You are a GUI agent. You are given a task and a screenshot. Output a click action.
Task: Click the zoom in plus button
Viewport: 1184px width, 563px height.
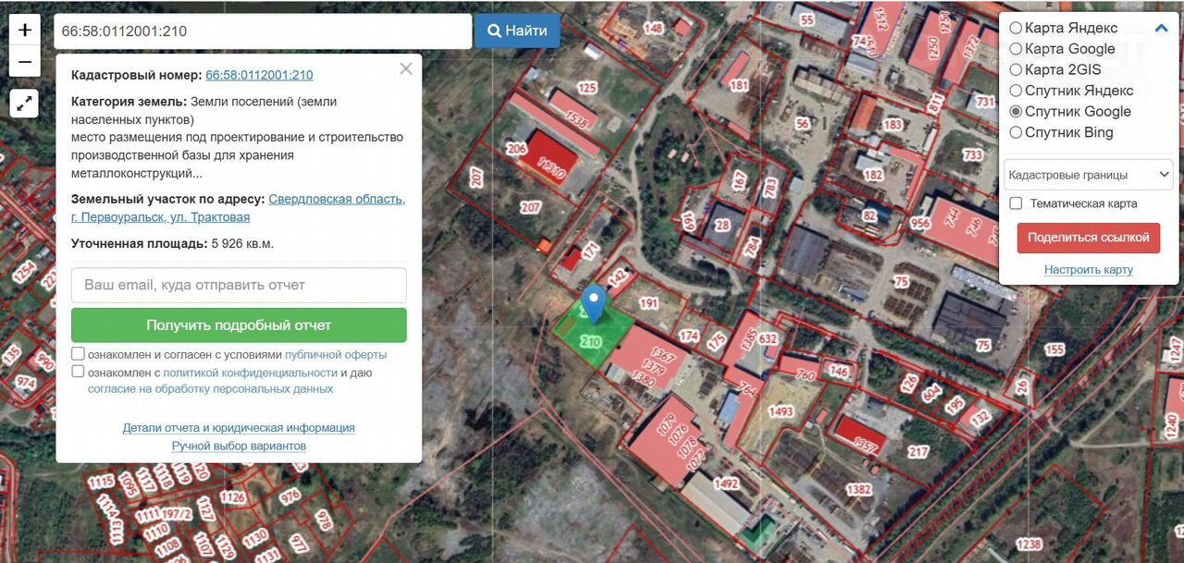point(25,30)
